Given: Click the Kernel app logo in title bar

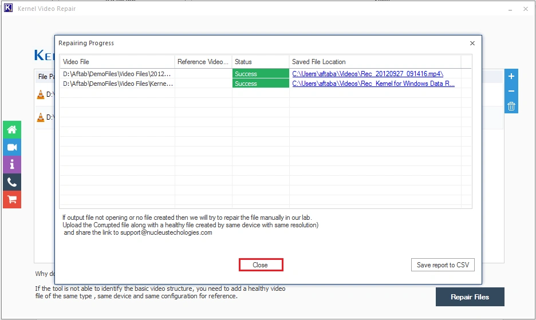Looking at the screenshot, I should 8,8.
